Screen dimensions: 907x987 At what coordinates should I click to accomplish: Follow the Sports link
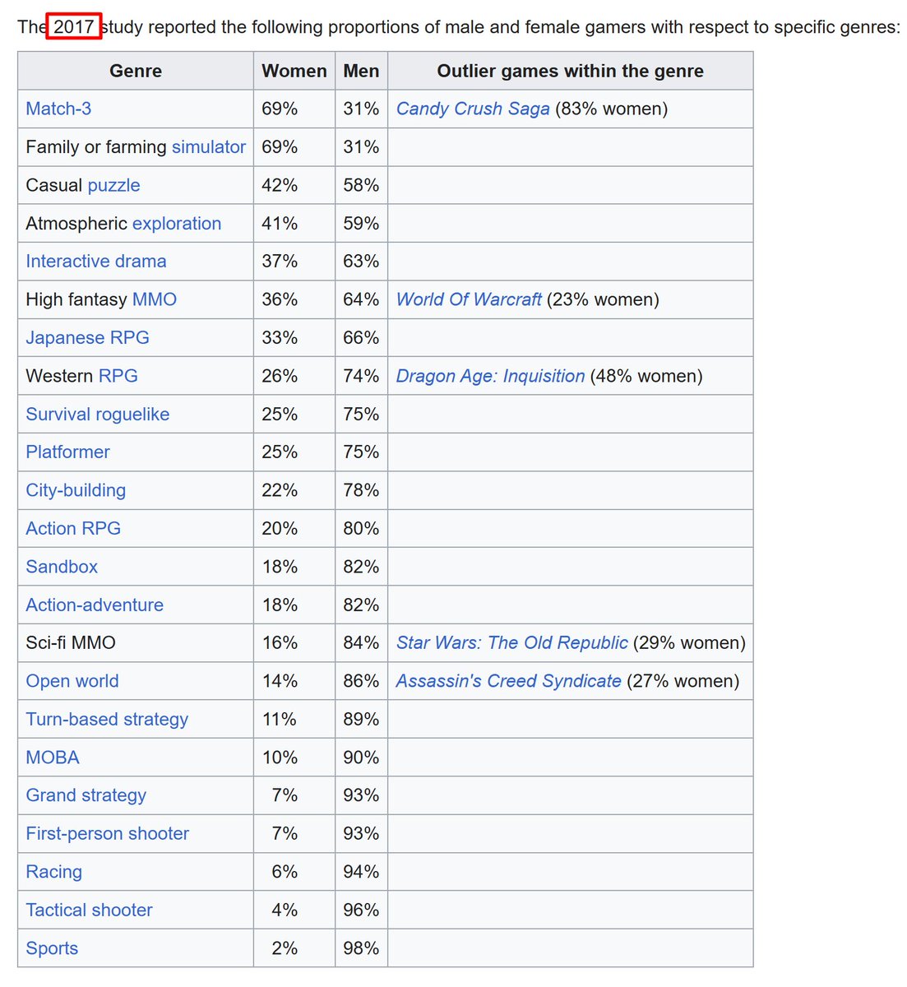coord(52,948)
